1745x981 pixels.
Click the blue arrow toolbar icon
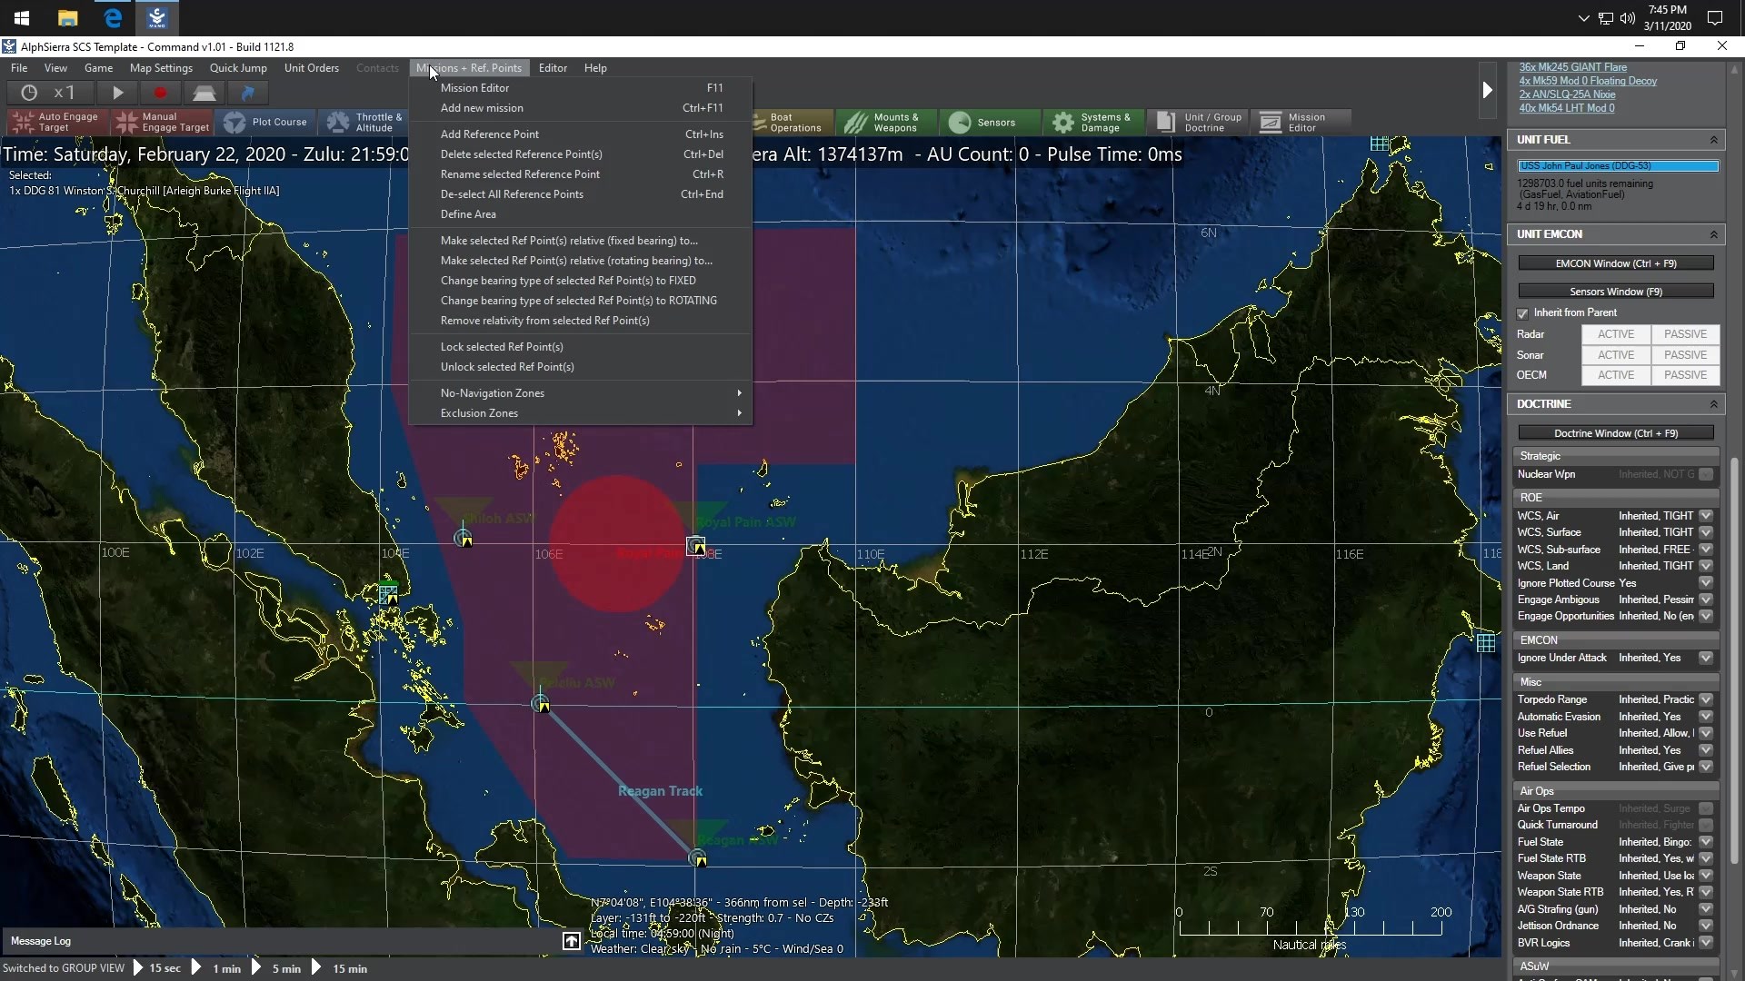coord(248,93)
